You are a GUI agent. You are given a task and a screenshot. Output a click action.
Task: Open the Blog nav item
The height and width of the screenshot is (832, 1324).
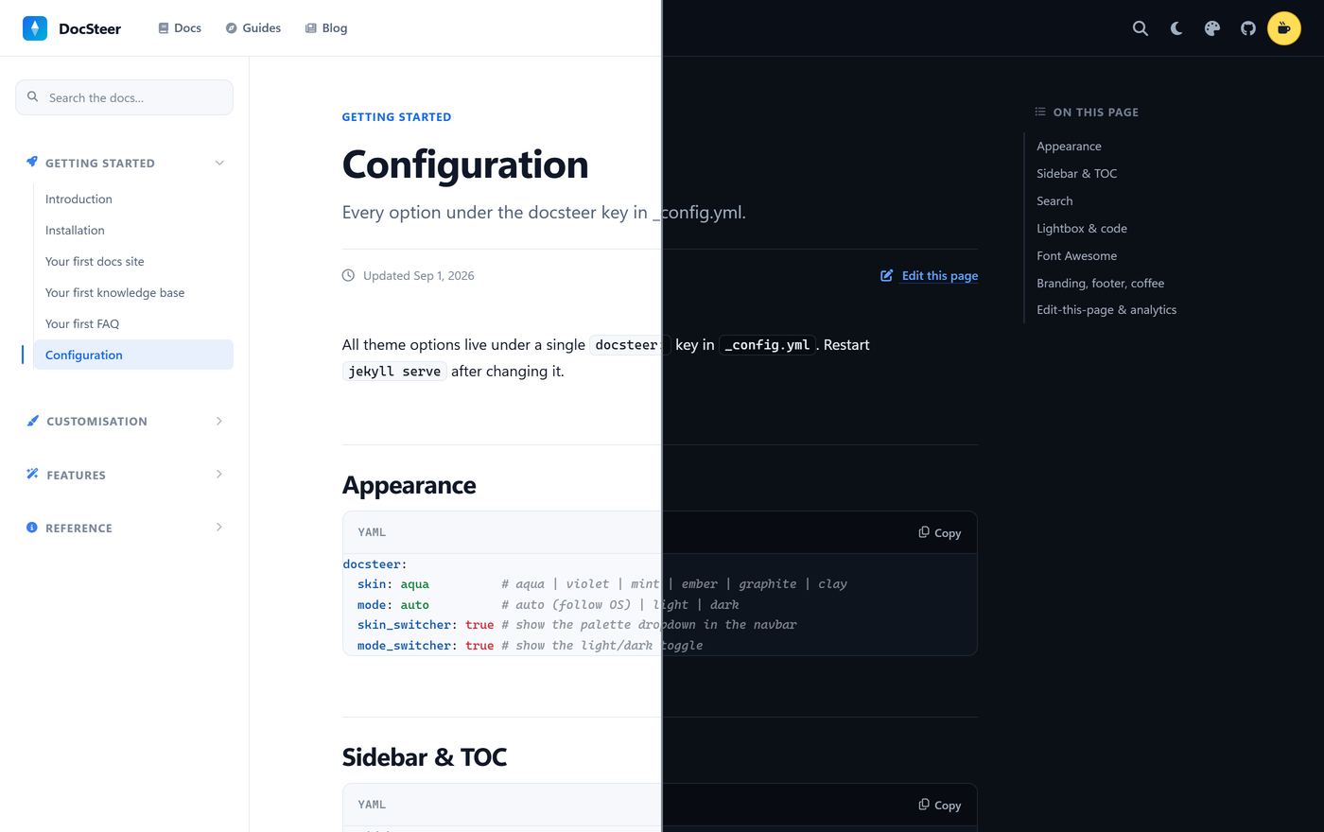point(326,28)
